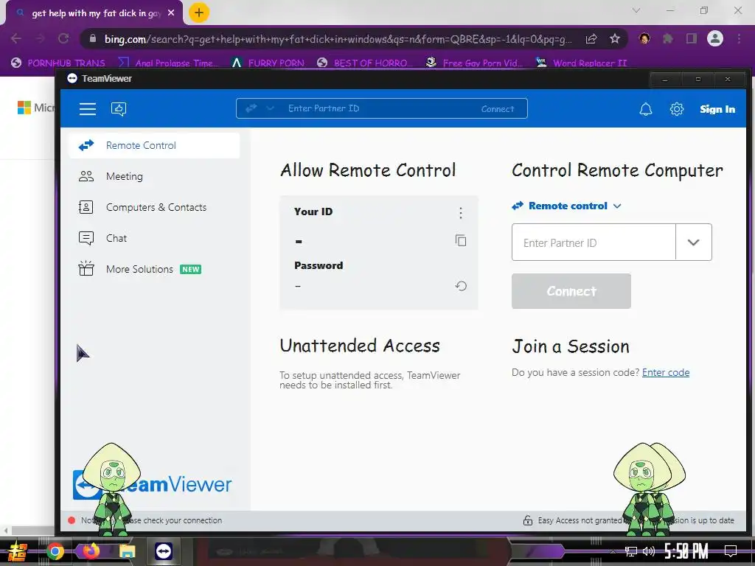The image size is (755, 566).
Task: Bookmark this page with the star icon
Action: 614,39
